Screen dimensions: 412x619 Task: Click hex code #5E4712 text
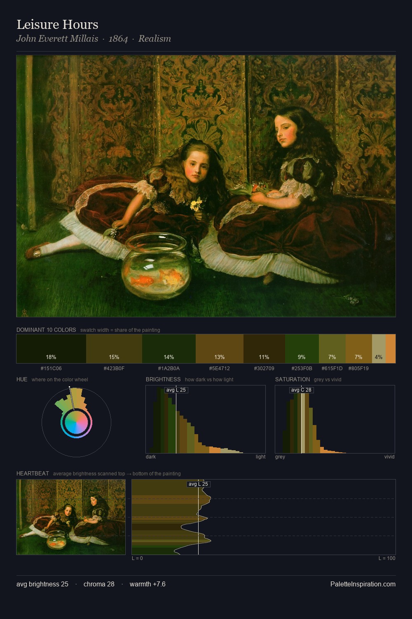[220, 369]
